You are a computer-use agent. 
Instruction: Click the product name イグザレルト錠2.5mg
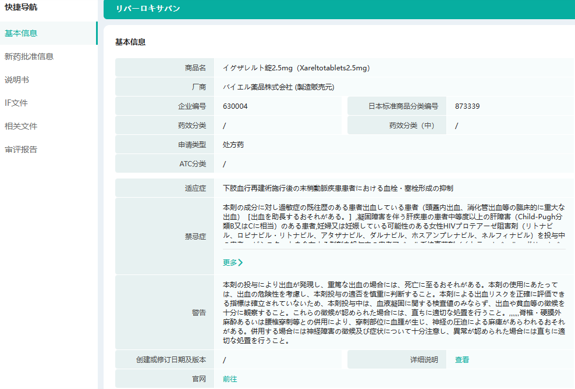point(296,68)
